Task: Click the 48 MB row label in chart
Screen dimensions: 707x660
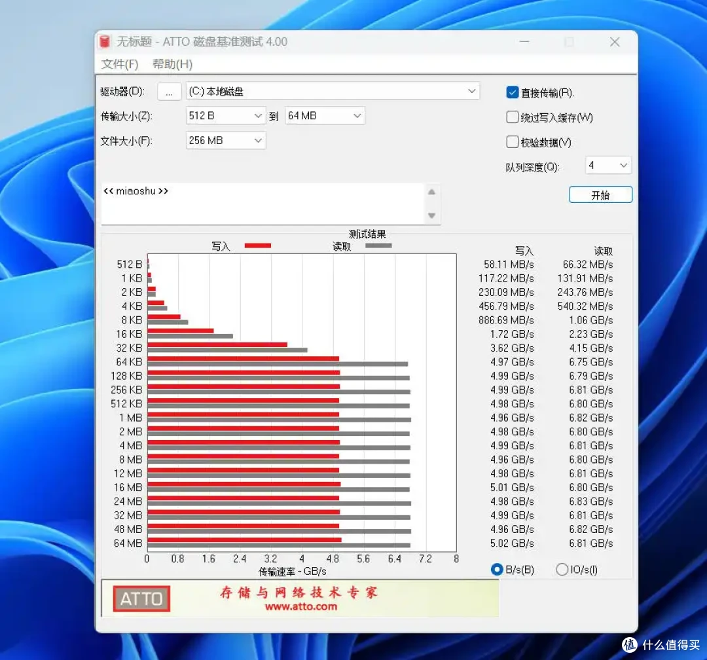Action: point(128,529)
